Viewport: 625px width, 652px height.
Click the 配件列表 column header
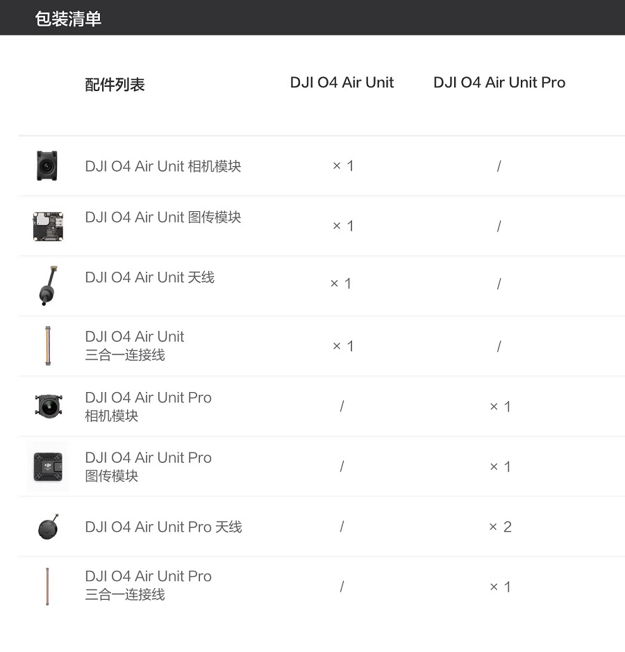pos(115,84)
